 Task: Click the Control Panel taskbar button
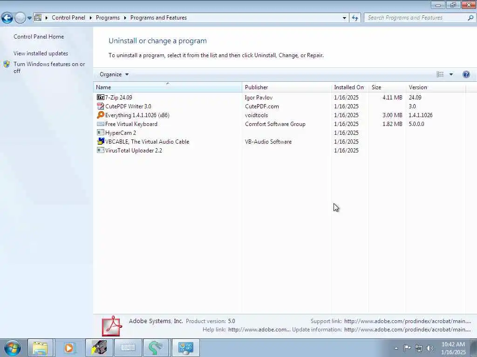coord(186,348)
